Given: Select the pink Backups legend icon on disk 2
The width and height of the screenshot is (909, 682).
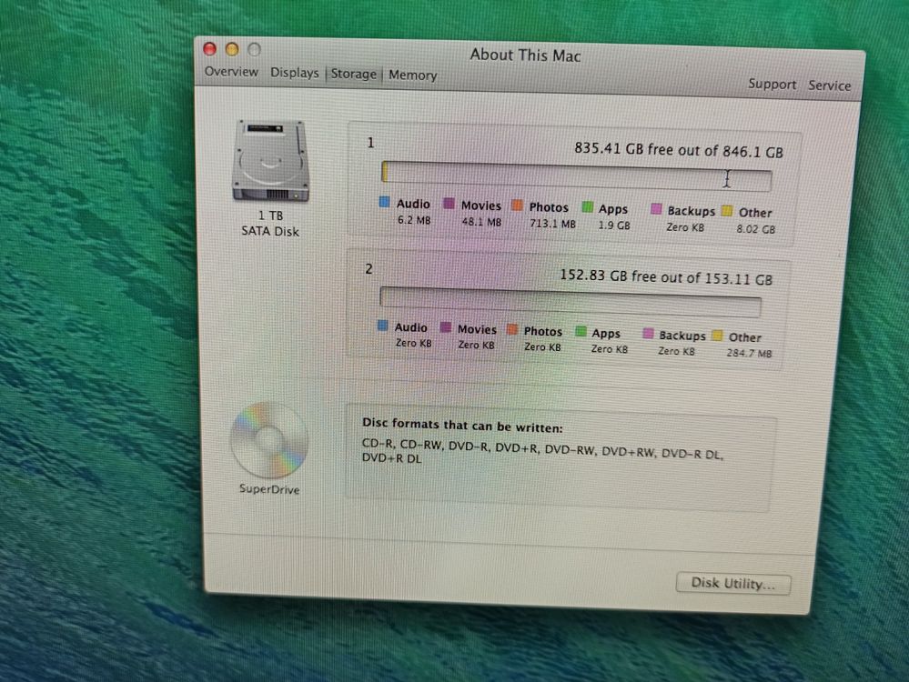Looking at the screenshot, I should click(x=648, y=333).
